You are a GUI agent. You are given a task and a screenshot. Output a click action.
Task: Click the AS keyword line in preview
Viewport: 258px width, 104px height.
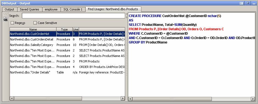131,20
